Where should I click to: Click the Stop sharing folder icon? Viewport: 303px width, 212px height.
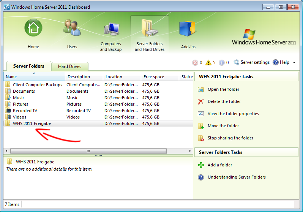(x=201, y=138)
